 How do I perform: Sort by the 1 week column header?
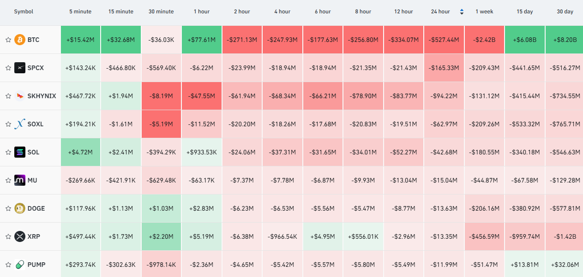click(484, 12)
